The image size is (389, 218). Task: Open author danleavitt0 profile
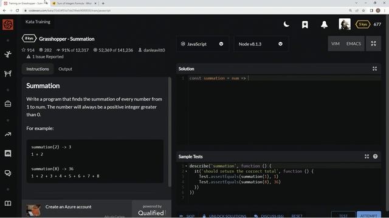[x=151, y=50]
